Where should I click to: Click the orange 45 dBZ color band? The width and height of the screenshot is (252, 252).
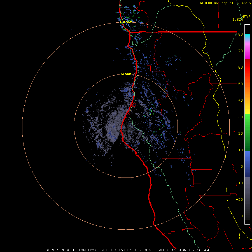tap(247, 92)
